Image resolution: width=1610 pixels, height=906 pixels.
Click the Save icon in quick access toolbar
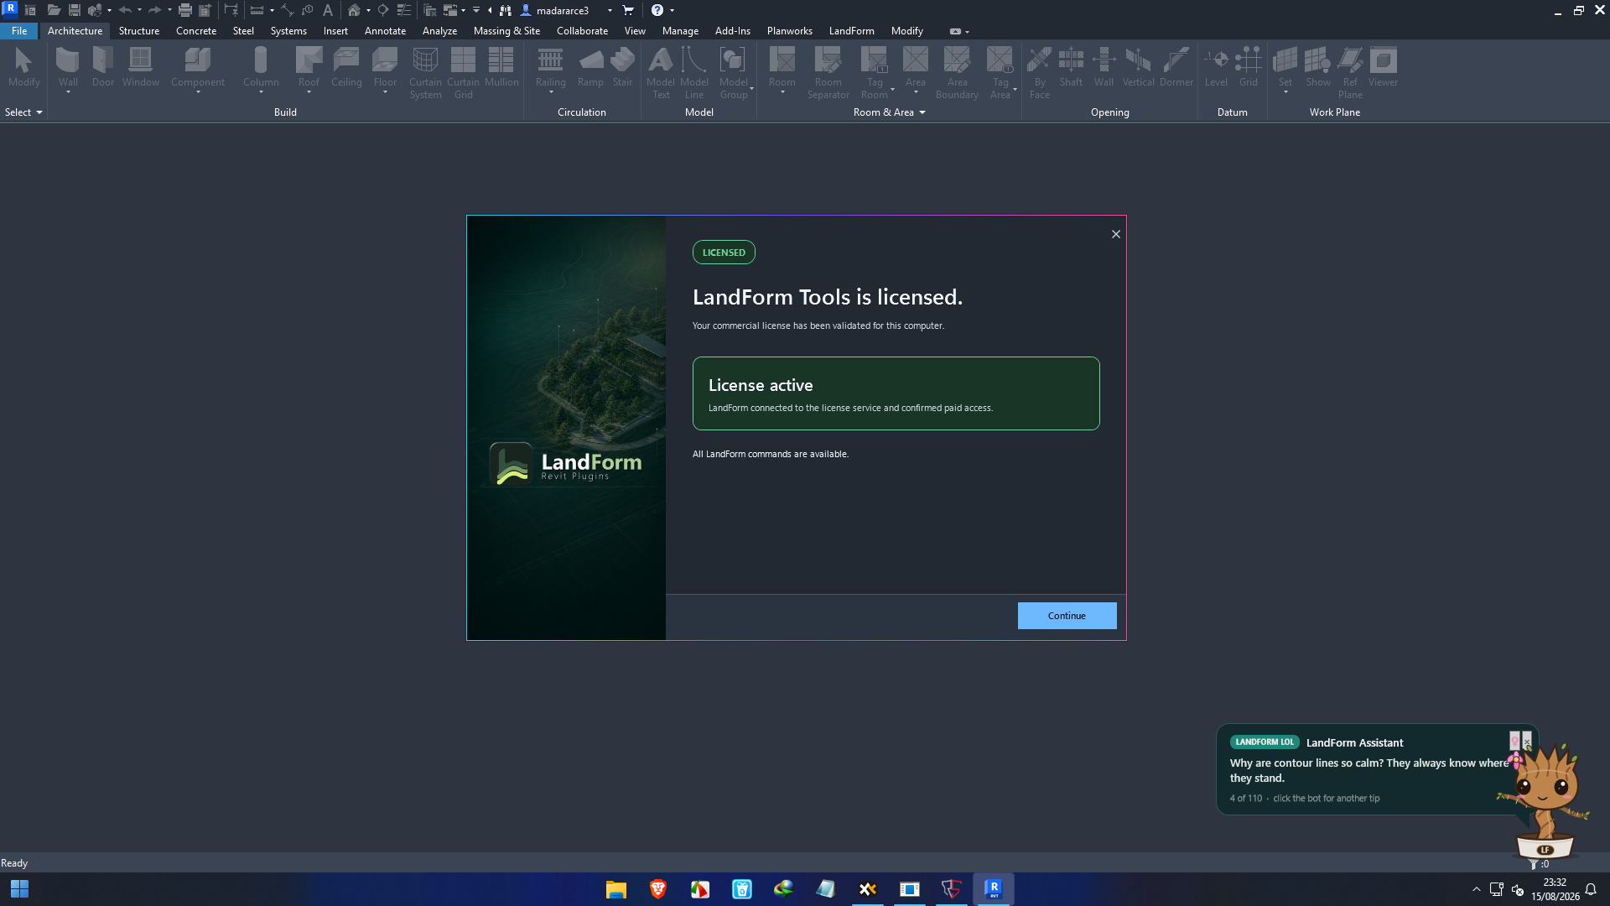(74, 11)
